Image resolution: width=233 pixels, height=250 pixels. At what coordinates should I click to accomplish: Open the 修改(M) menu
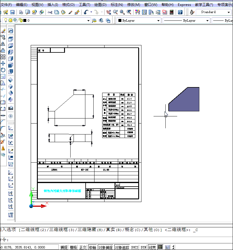(134, 5)
